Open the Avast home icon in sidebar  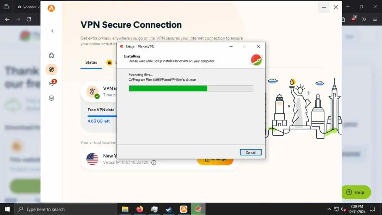click(51, 55)
